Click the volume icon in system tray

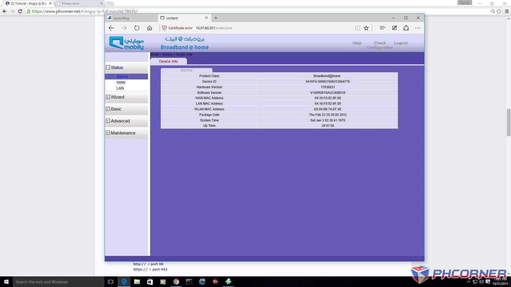click(x=481, y=282)
